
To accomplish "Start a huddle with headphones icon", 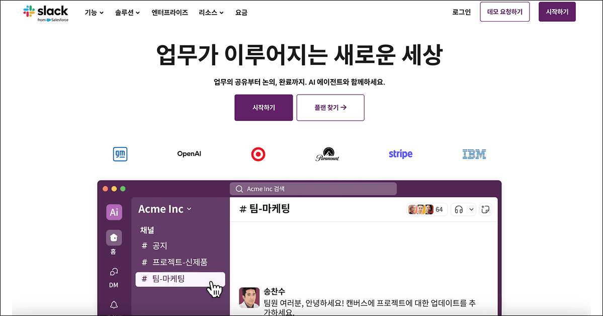I will (458, 209).
